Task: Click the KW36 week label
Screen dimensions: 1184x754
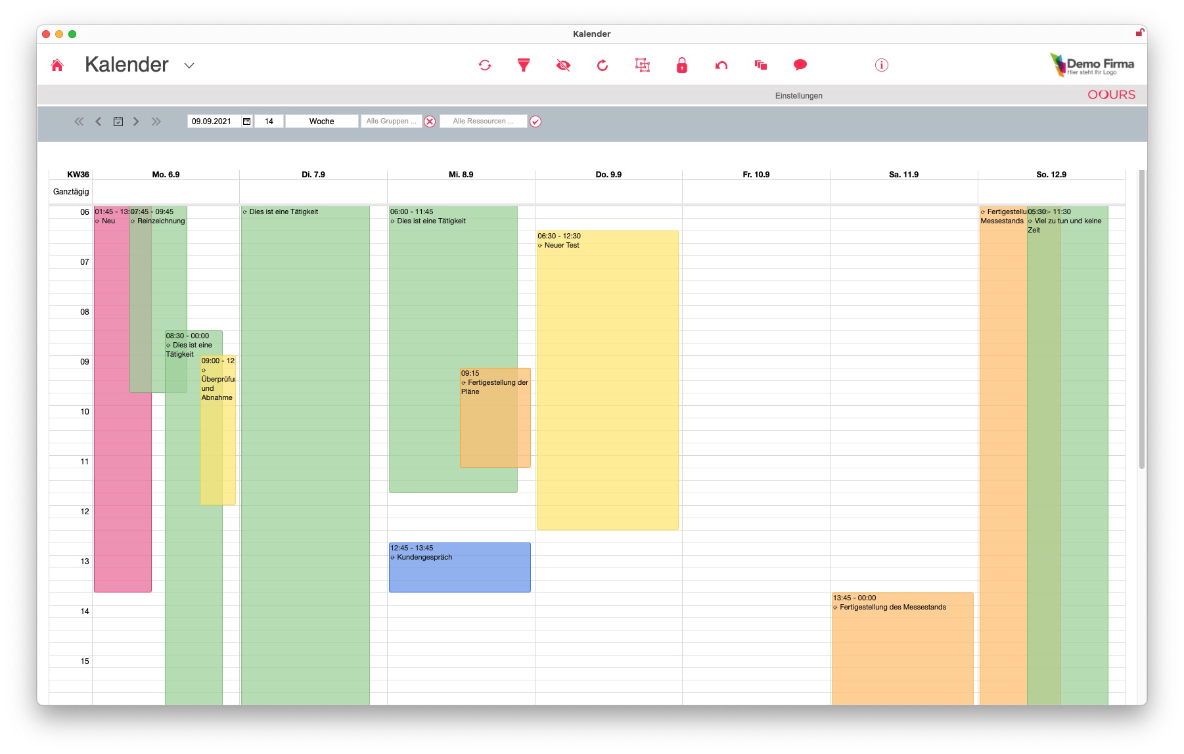Action: (x=78, y=175)
